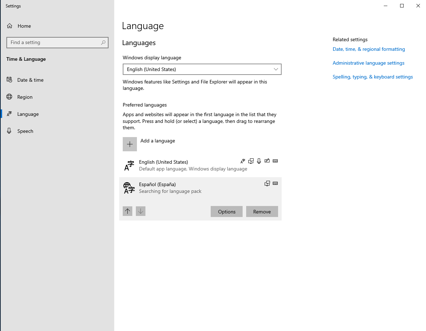This screenshot has width=426, height=331.
Task: Select English (United States) language row
Action: point(200,165)
